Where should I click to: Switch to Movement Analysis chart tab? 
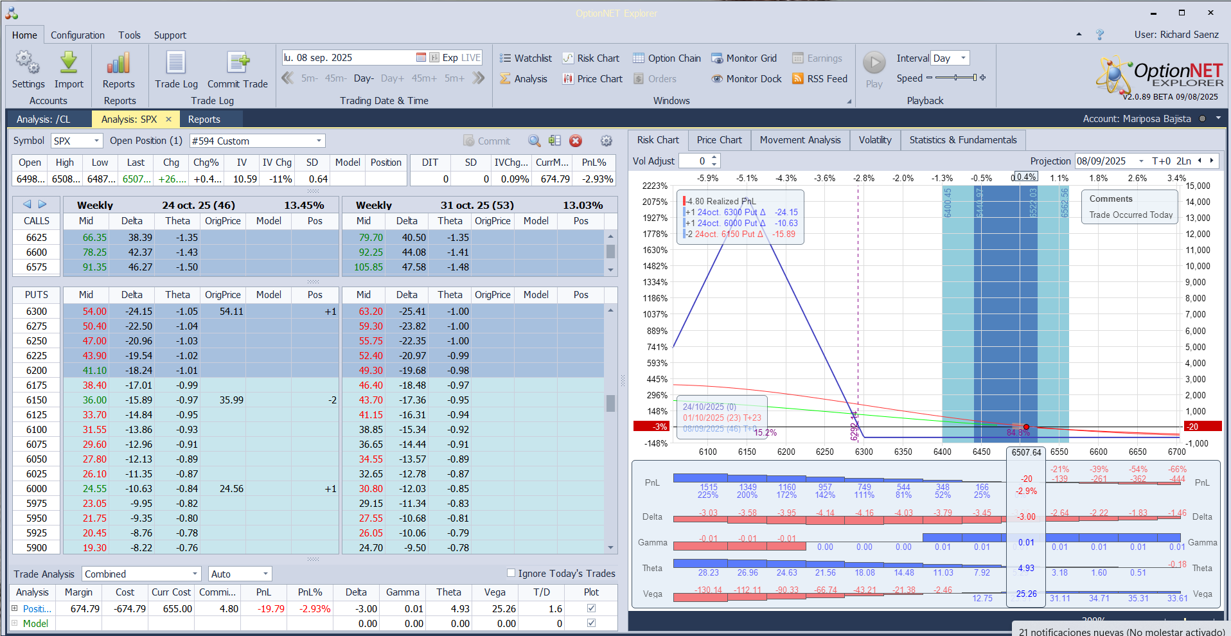[x=800, y=140]
